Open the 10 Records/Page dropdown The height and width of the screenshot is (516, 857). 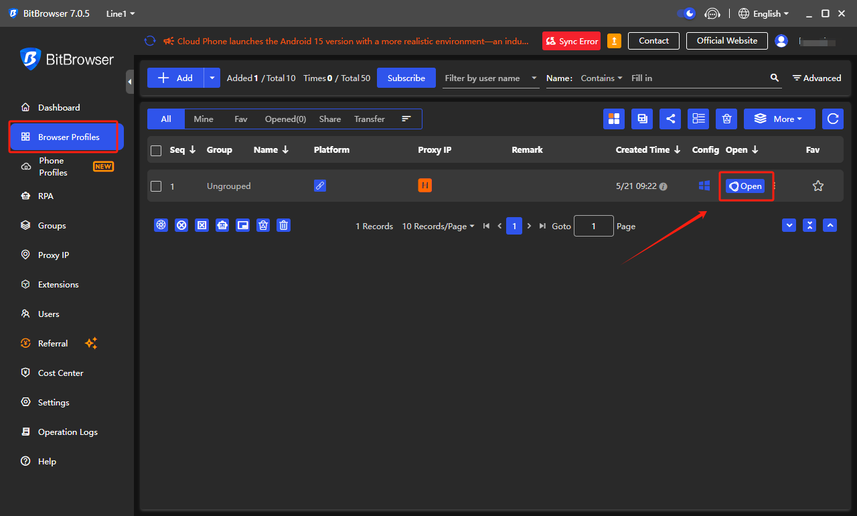point(438,227)
